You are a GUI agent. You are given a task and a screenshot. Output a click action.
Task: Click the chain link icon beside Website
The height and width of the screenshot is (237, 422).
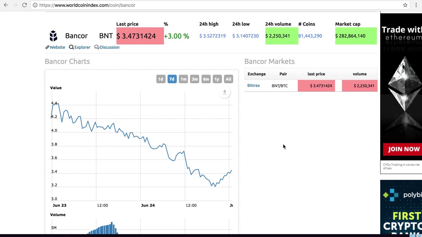[x=47, y=47]
